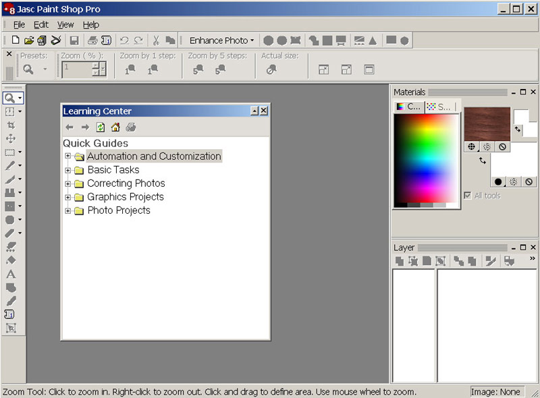Image resolution: width=540 pixels, height=398 pixels.
Task: Open a file with the Open icon
Action: pos(29,39)
